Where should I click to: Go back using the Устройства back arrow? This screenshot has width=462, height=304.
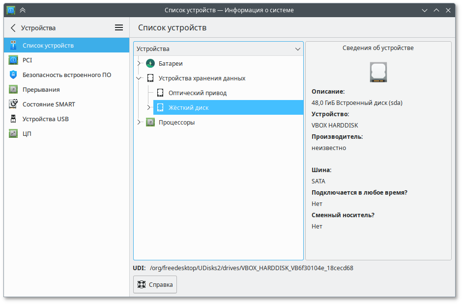point(13,28)
